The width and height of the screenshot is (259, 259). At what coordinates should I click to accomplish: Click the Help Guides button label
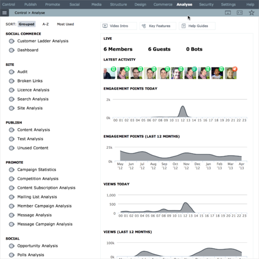[x=198, y=26]
